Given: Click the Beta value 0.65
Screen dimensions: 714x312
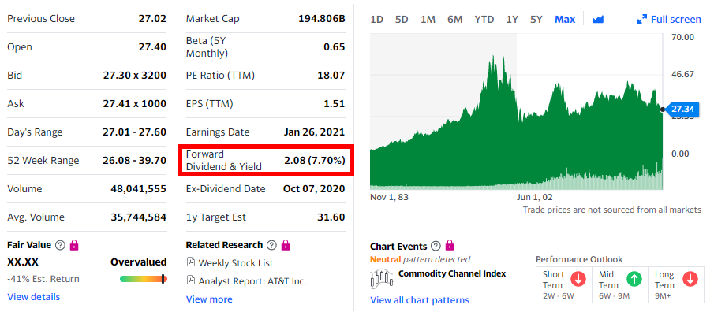Looking at the screenshot, I should 335,46.
